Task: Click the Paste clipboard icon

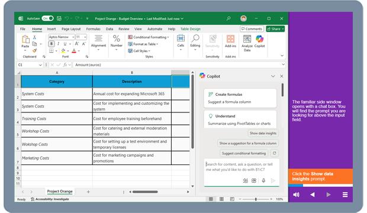Action: pos(25,39)
